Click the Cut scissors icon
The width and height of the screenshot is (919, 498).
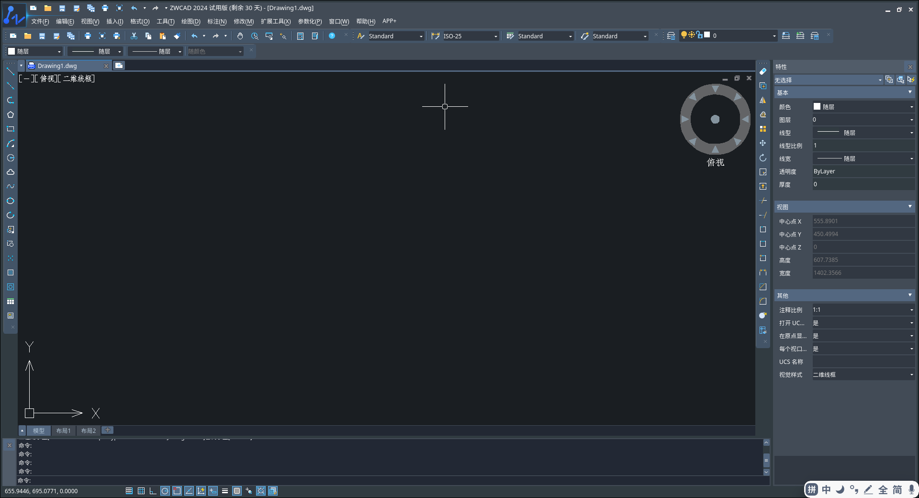134,36
